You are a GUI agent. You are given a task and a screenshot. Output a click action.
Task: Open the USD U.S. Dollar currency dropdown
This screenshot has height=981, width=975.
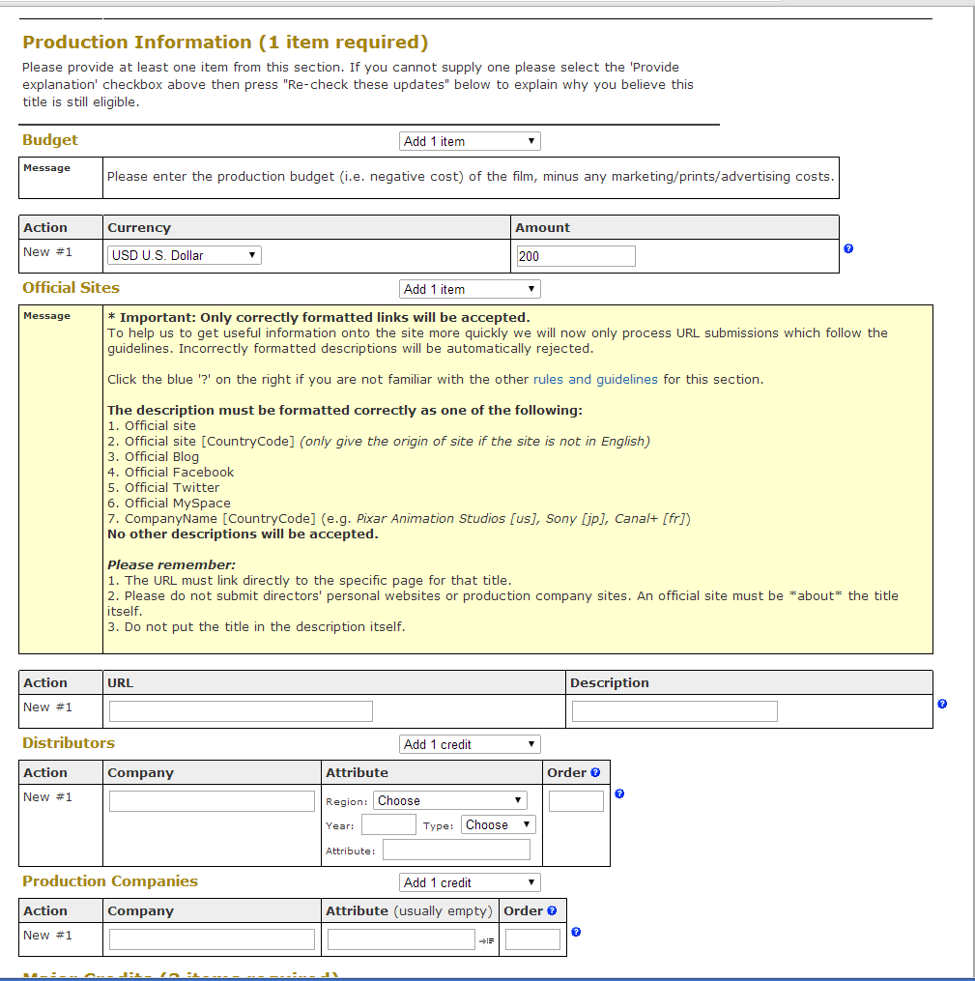(185, 255)
